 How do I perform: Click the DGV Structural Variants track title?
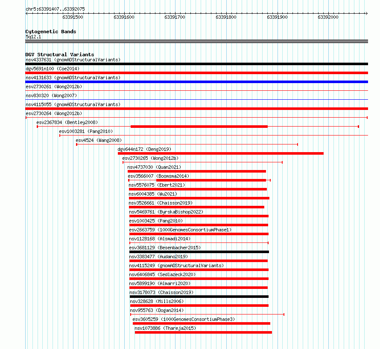point(60,55)
